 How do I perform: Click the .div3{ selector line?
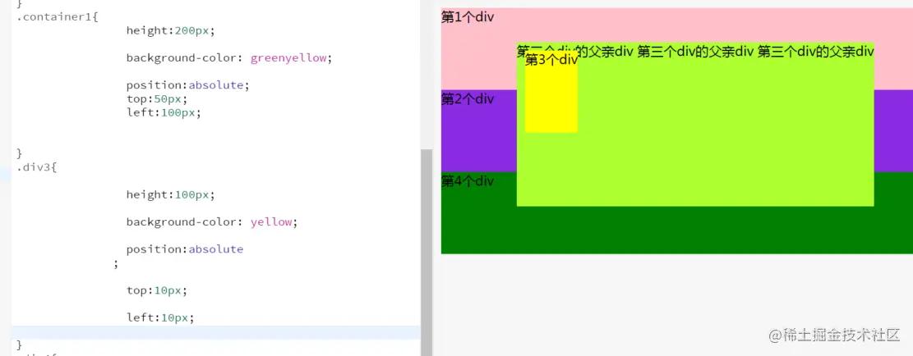(x=37, y=167)
